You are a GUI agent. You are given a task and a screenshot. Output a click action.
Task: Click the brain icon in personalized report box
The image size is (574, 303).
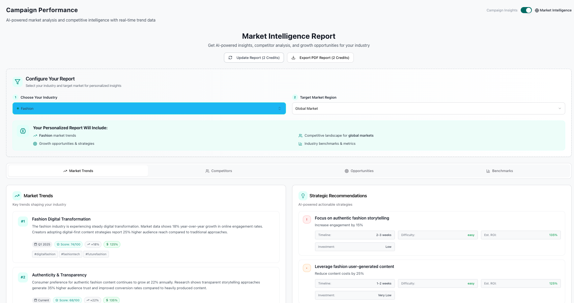23,131
